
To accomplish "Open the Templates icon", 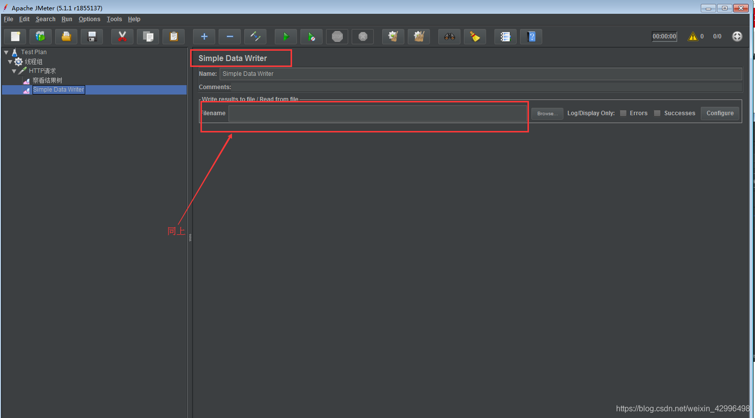I will pyautogui.click(x=41, y=36).
